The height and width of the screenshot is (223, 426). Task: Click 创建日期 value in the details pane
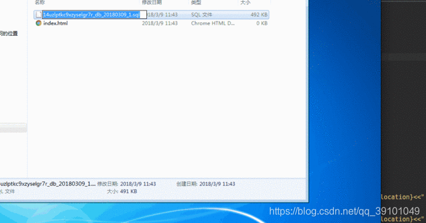217,184
